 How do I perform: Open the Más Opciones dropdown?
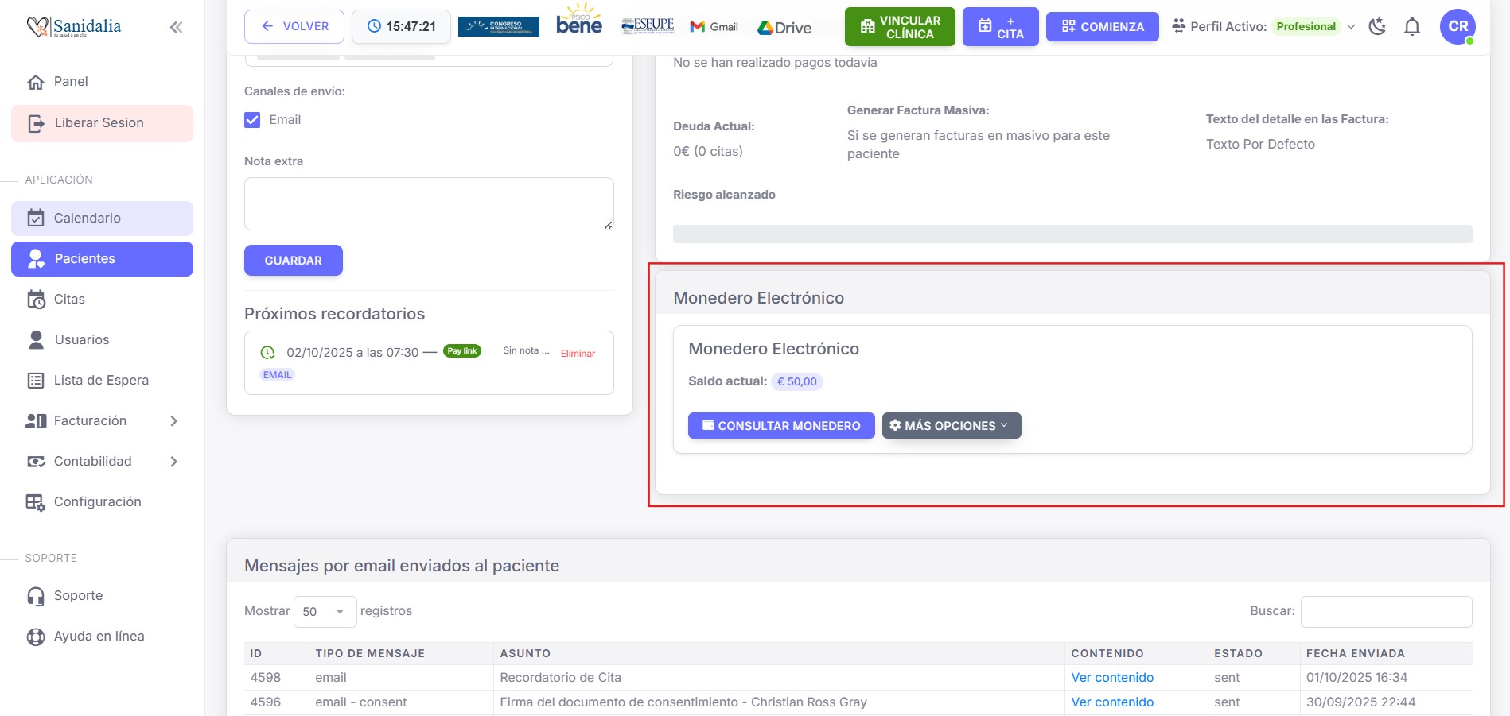pos(951,426)
